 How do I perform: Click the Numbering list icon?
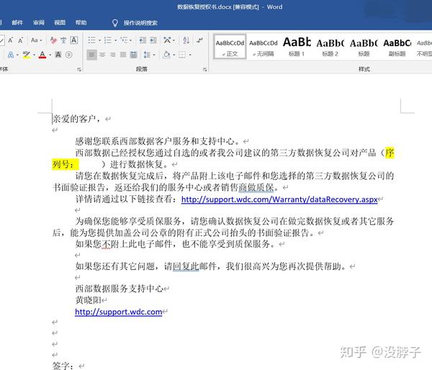tap(108, 40)
